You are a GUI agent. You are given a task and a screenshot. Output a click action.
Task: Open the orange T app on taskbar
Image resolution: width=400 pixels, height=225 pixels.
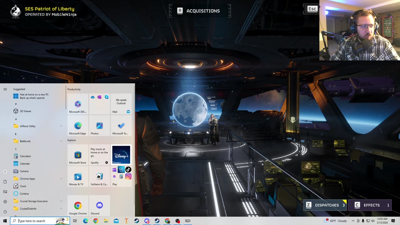(126, 221)
